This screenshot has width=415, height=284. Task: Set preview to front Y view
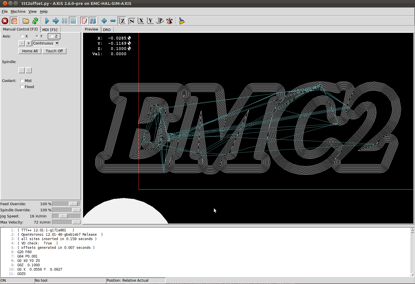tap(150, 21)
